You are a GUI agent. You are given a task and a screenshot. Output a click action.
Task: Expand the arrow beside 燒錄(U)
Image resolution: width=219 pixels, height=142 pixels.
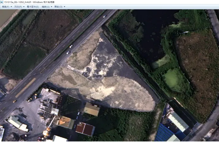click(x=51, y=7)
